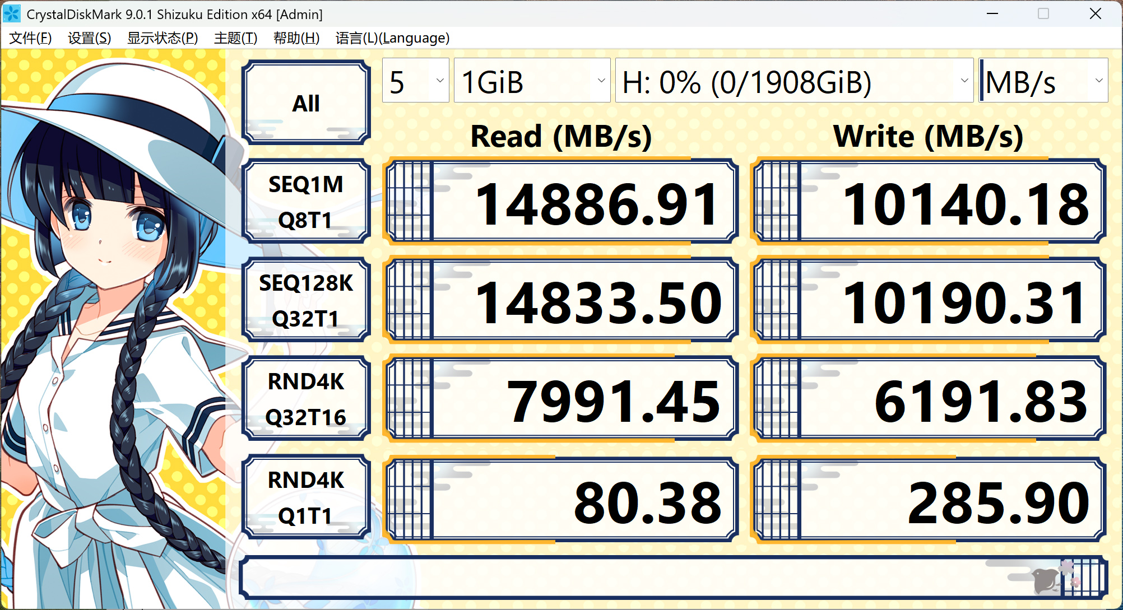Open the 显示状态(P) menu
Image resolution: width=1123 pixels, height=610 pixels.
(162, 38)
